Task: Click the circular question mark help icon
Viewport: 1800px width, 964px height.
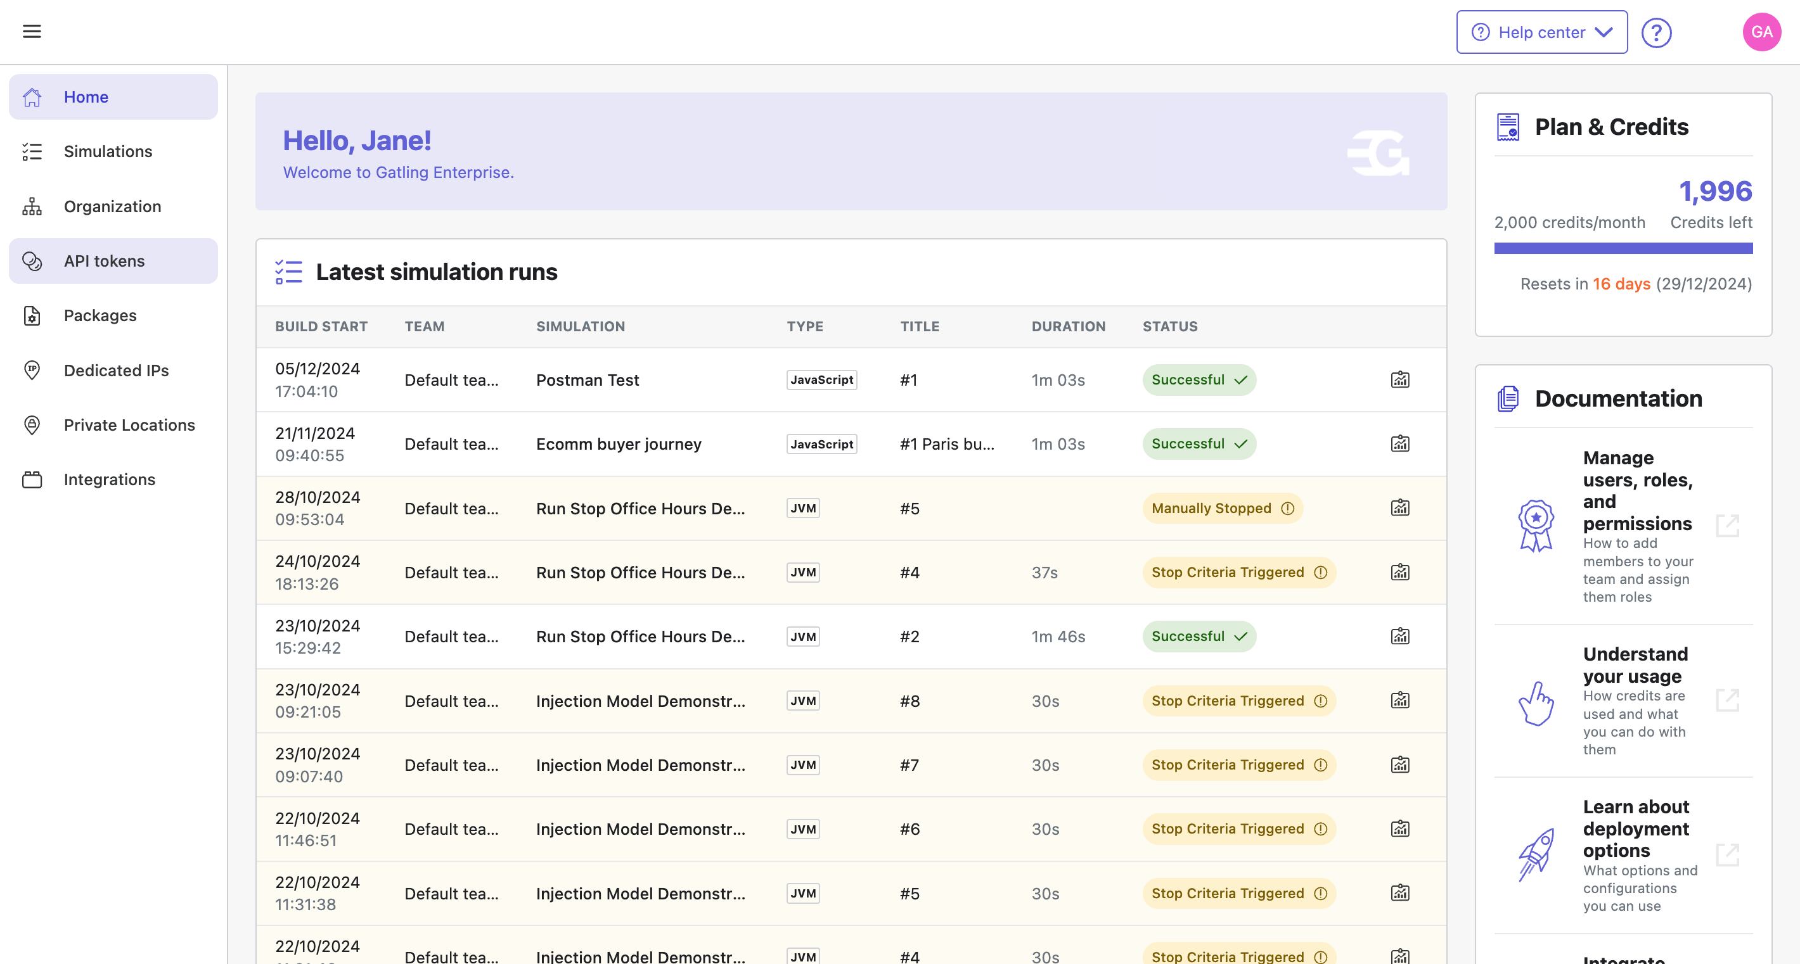Action: (x=1655, y=33)
